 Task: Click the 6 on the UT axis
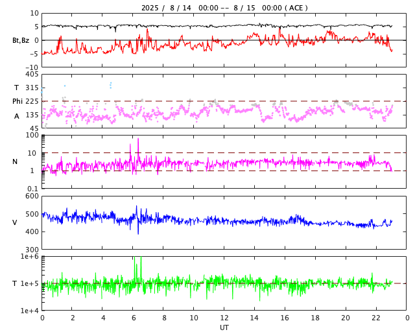[x=134, y=318]
